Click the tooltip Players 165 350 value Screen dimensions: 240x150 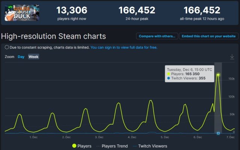coord(192,74)
